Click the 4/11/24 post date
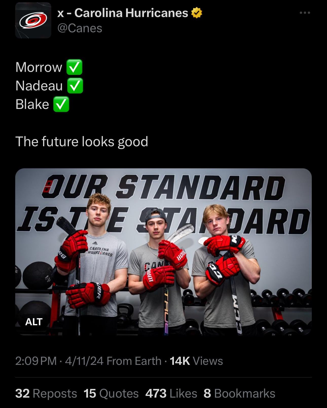 point(84,361)
